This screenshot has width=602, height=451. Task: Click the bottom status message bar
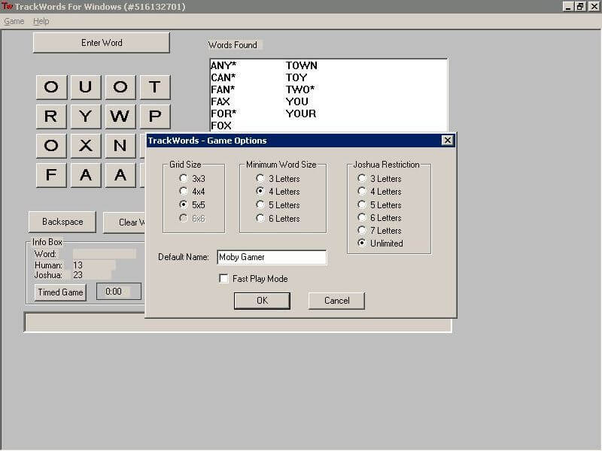pos(238,322)
